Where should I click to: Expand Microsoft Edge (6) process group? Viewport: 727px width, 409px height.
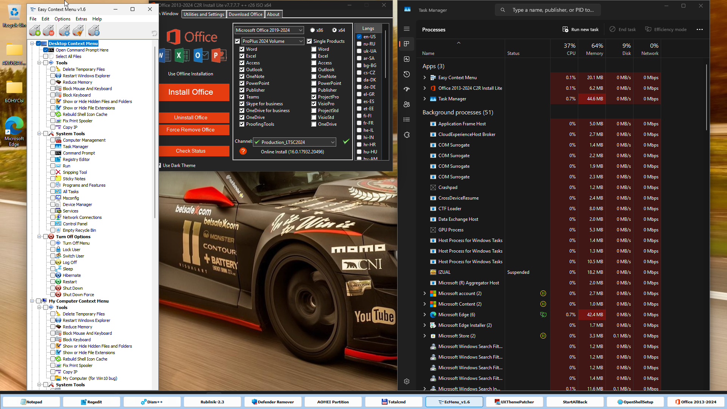coord(424,315)
